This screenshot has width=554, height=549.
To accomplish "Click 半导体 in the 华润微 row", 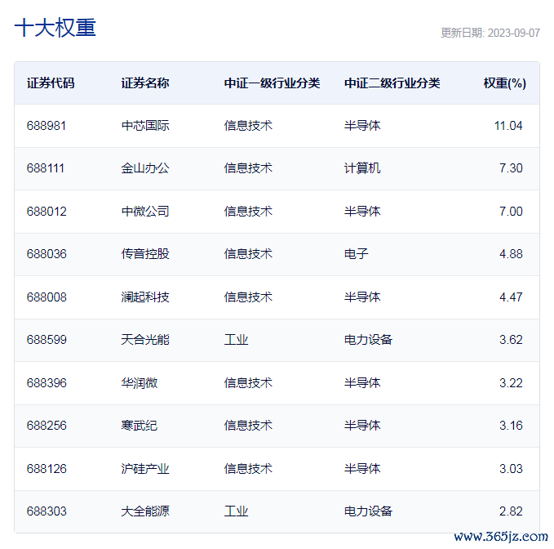I will [x=362, y=383].
